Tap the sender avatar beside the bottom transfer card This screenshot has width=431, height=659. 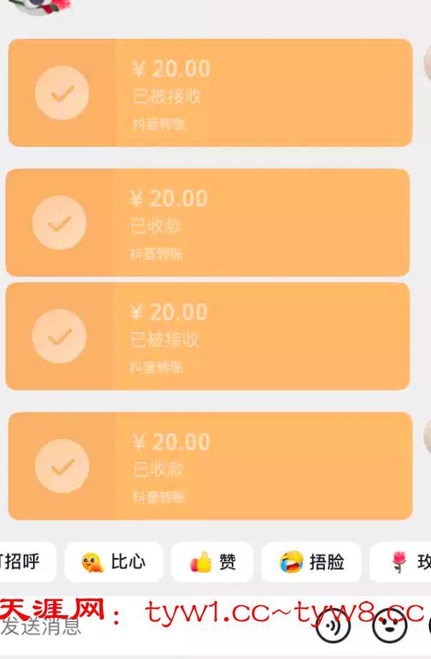pyautogui.click(x=427, y=436)
